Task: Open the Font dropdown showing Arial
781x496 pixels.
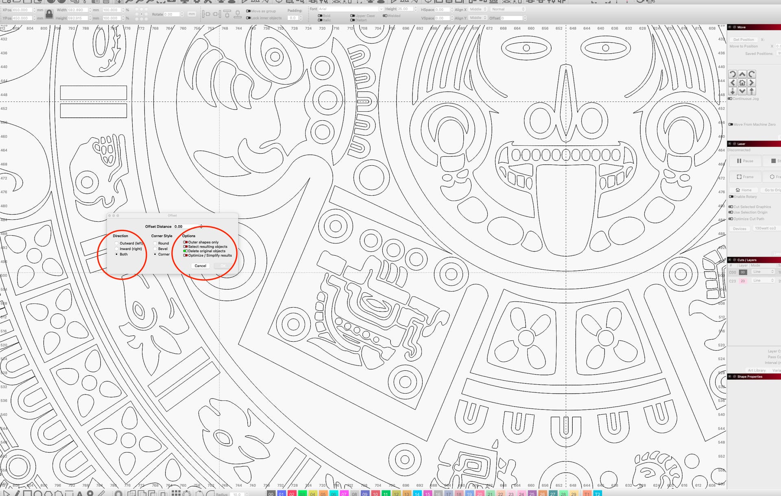Action: point(351,9)
